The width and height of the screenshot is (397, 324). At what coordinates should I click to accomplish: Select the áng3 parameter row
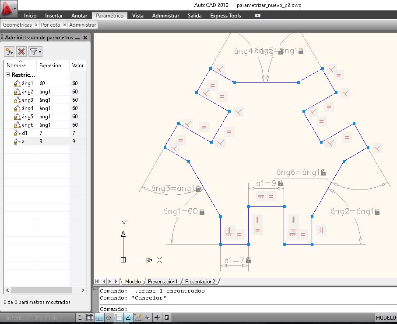tap(46, 100)
